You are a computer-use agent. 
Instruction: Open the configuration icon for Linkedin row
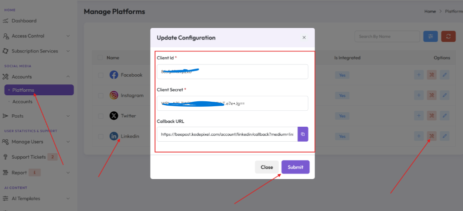(x=431, y=136)
